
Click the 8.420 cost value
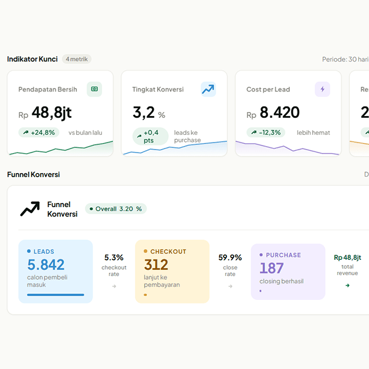click(280, 112)
